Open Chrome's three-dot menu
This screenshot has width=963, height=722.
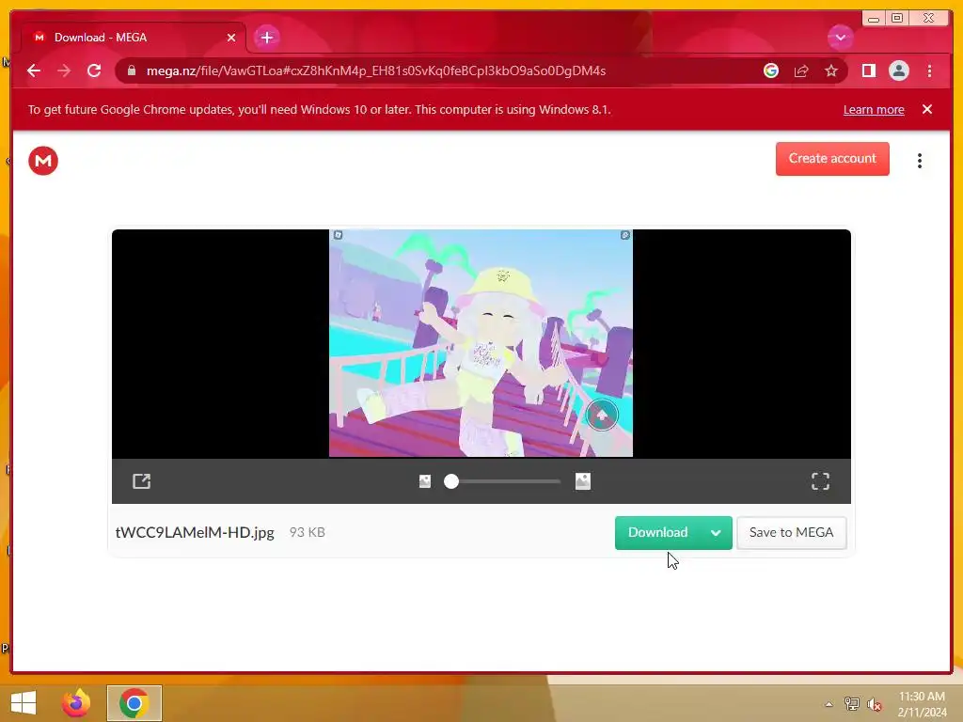(x=929, y=71)
